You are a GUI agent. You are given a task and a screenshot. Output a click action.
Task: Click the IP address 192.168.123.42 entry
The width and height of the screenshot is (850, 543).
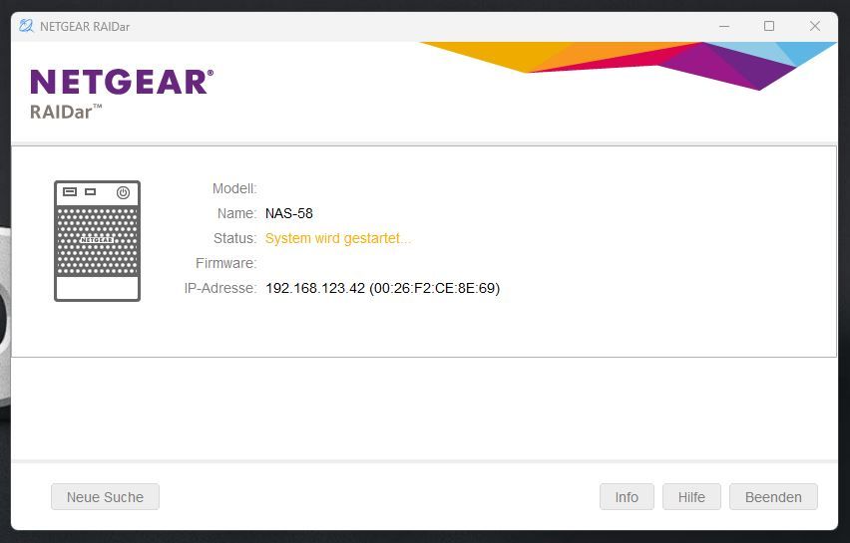point(383,288)
